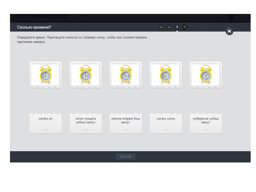Image resolution: width=256 pixels, height=192 pixels.
Task: Click the Далее button
Action: pos(125,156)
